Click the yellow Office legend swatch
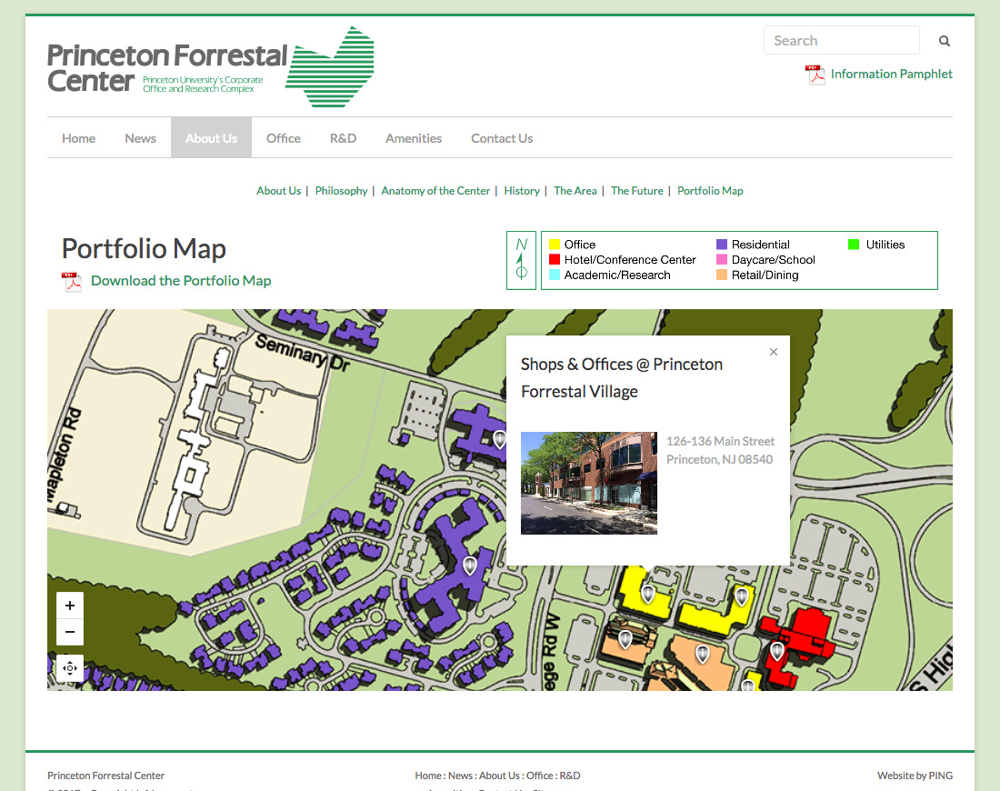The width and height of the screenshot is (1000, 791). (x=555, y=245)
